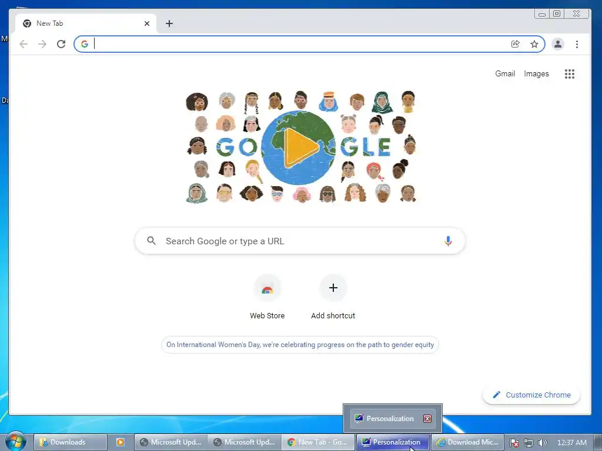Open the volume speaker tray icon

click(x=542, y=443)
